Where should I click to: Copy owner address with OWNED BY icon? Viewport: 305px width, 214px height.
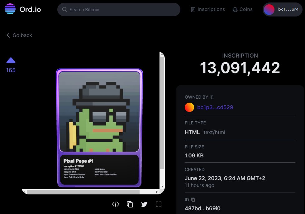click(212, 97)
